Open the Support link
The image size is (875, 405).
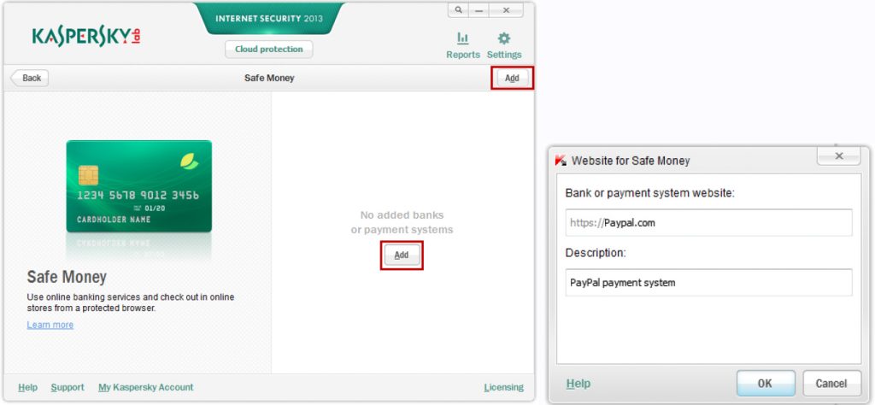point(68,387)
